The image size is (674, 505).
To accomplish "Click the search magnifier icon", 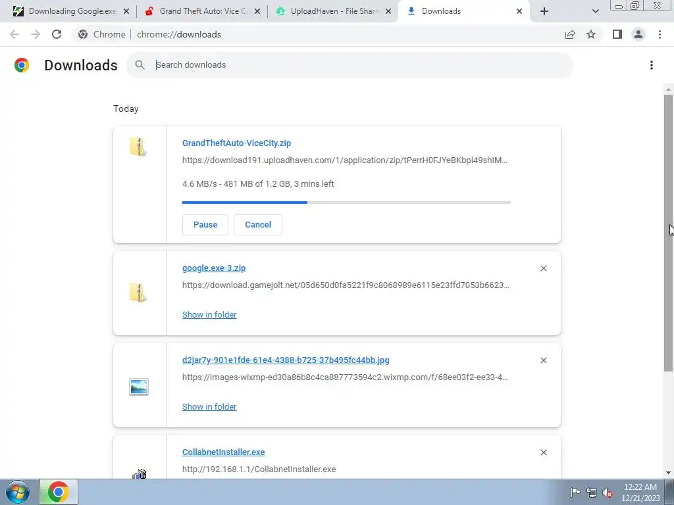I will [x=140, y=65].
